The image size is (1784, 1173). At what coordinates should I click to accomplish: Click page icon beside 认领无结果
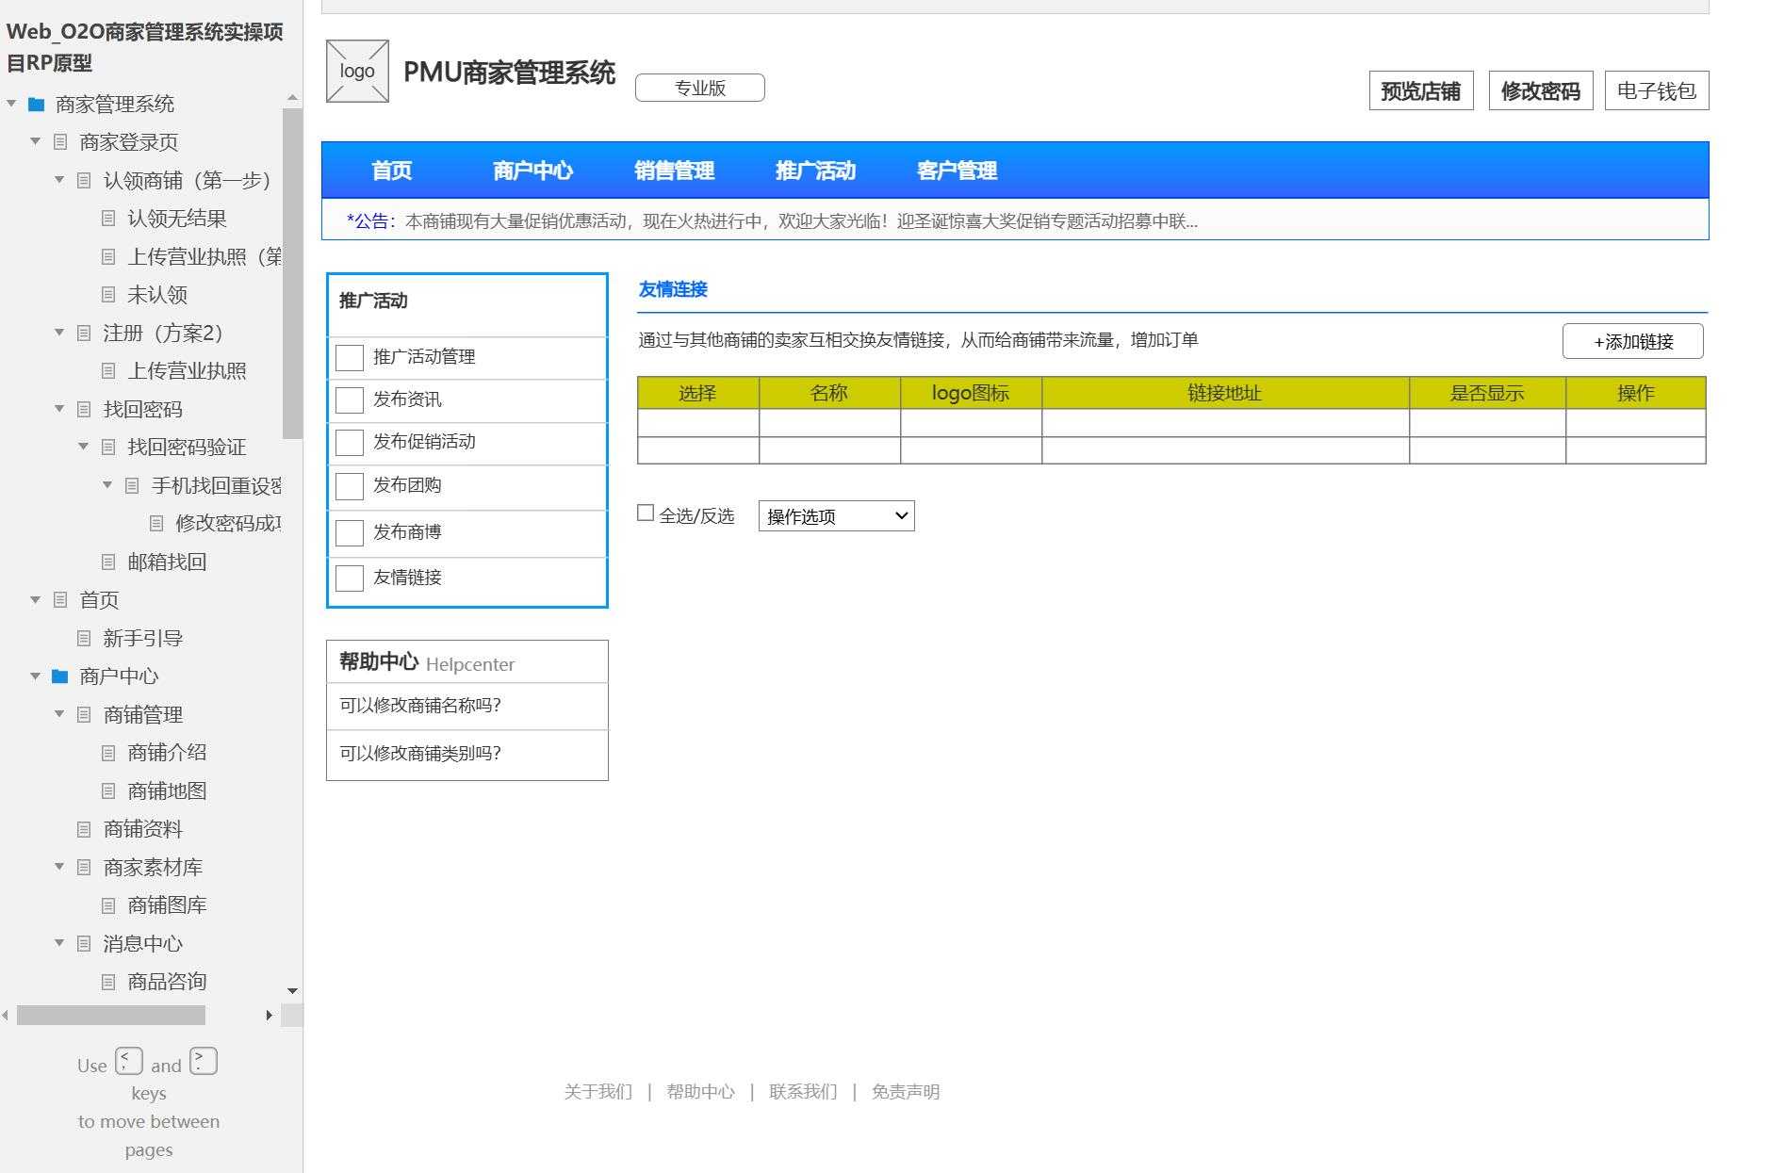click(108, 219)
